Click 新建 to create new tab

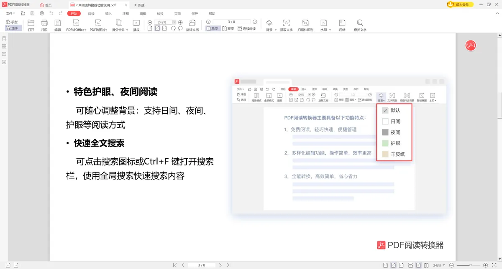pyautogui.click(x=139, y=5)
